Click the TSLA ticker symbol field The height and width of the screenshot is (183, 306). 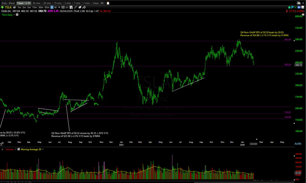tap(8, 7)
